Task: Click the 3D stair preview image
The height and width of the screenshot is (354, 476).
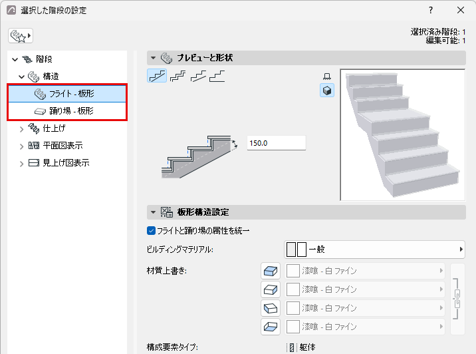Action: tap(403, 134)
